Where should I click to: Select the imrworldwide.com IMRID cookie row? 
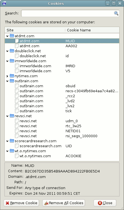point(62,66)
